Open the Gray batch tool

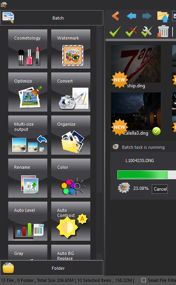click(x=28, y=252)
